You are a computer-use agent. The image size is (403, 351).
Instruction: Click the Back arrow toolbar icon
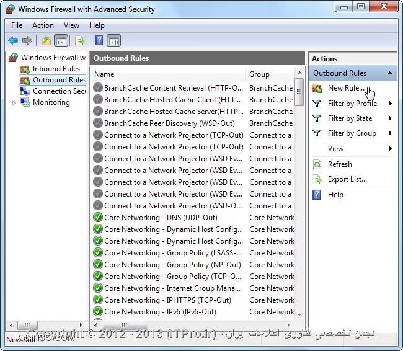coord(13,40)
